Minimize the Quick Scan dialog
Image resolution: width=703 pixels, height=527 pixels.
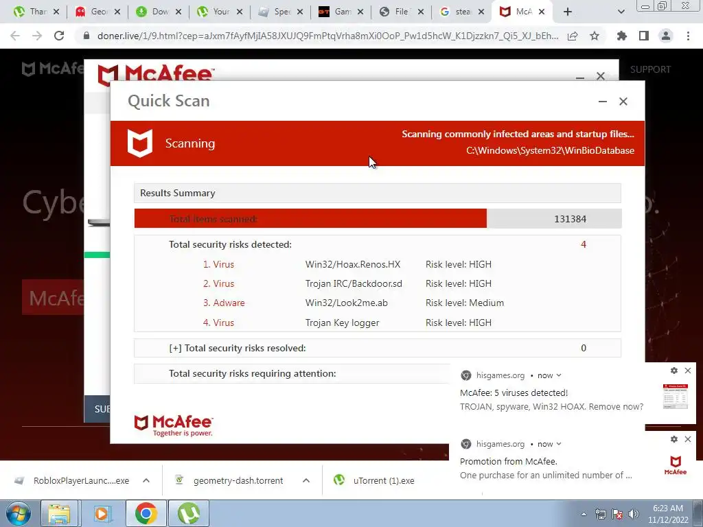pos(603,102)
